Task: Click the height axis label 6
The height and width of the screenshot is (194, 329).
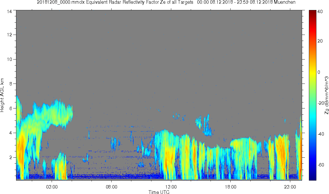Action: (x=11, y=108)
